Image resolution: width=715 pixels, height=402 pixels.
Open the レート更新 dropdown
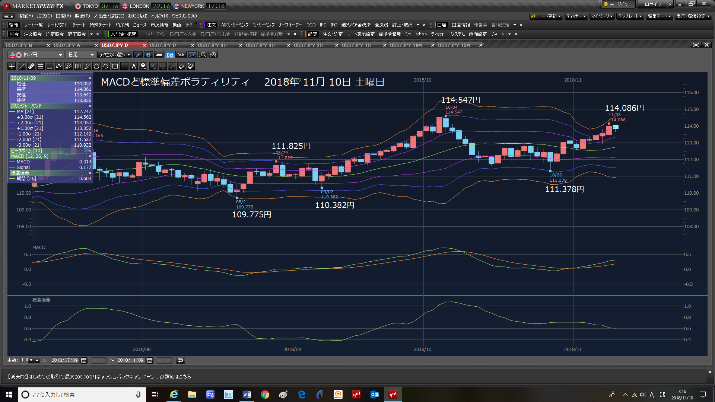point(546,16)
